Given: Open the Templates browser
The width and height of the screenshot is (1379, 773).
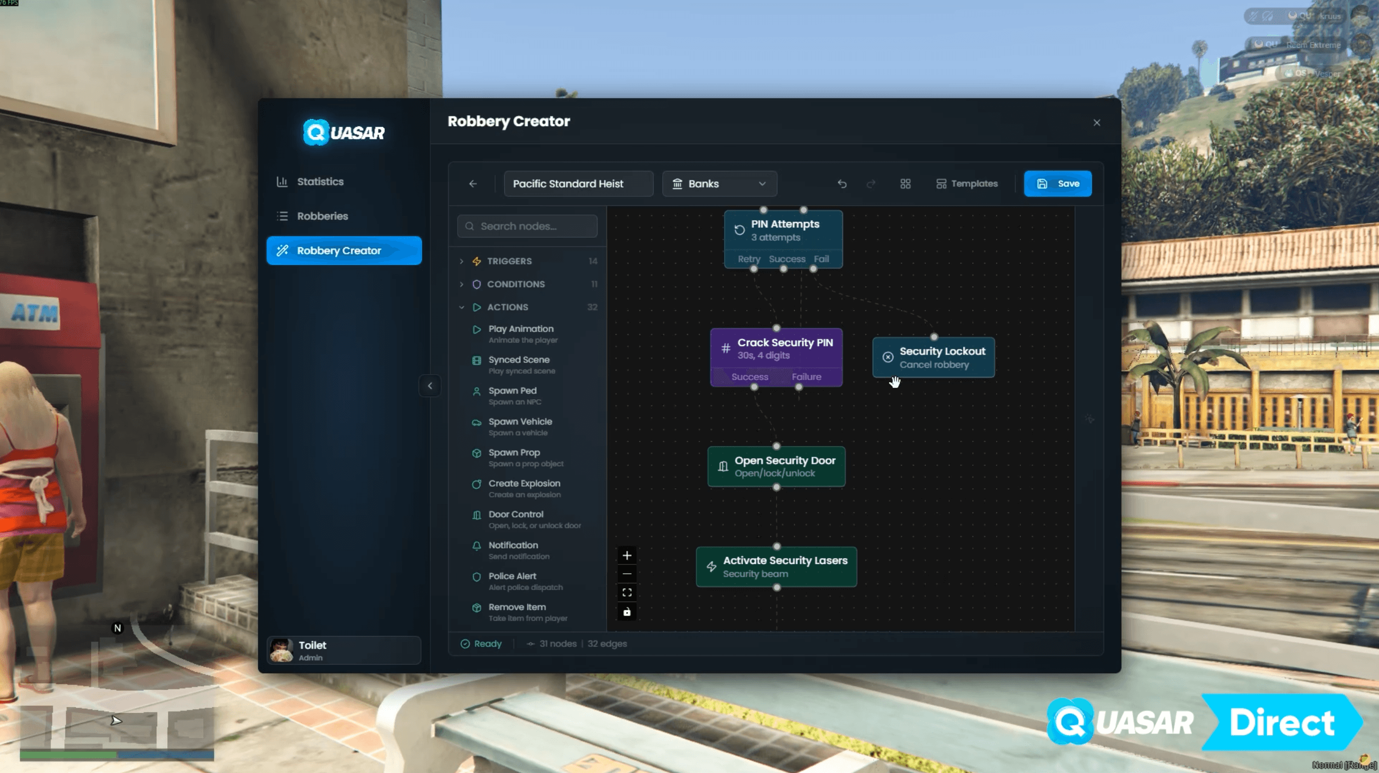Looking at the screenshot, I should 967,183.
